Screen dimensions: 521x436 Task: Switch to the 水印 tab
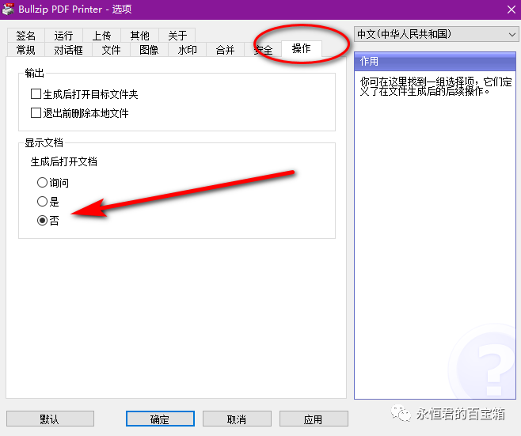pyautogui.click(x=187, y=50)
